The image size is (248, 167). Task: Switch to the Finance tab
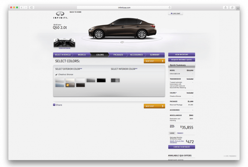(x=180, y=133)
